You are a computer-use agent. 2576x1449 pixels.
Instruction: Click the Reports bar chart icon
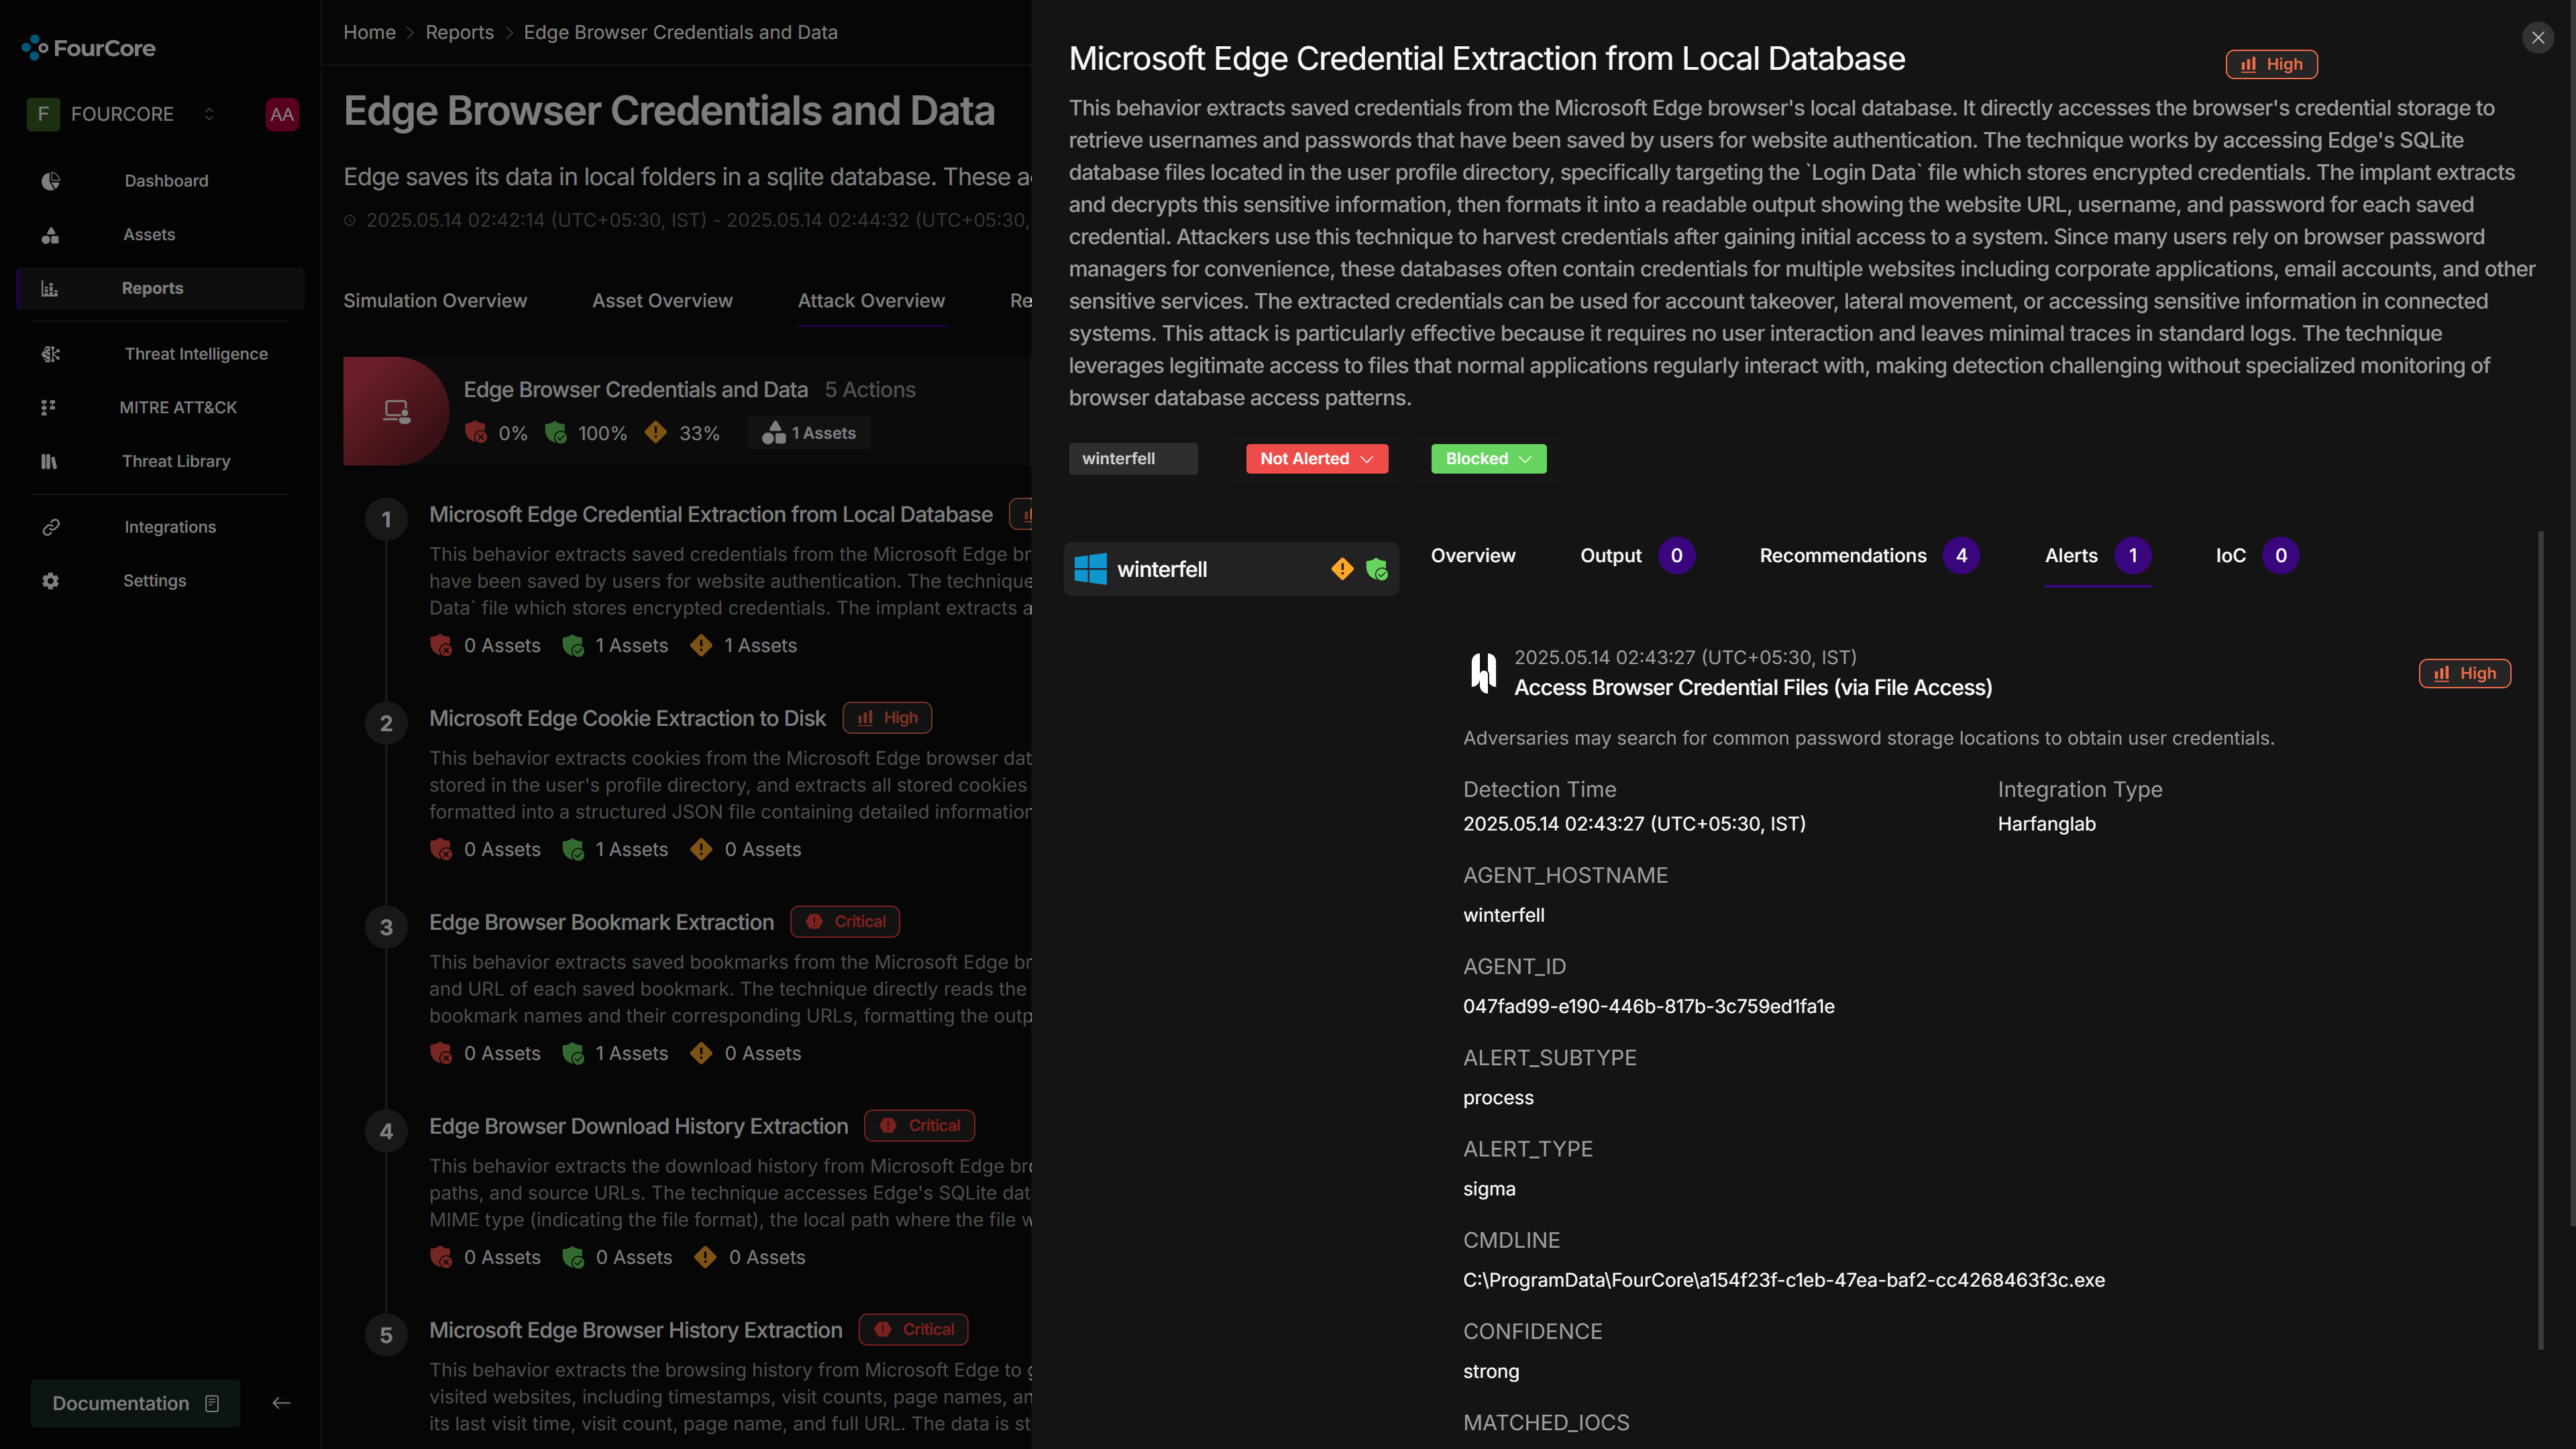pyautogui.click(x=50, y=288)
